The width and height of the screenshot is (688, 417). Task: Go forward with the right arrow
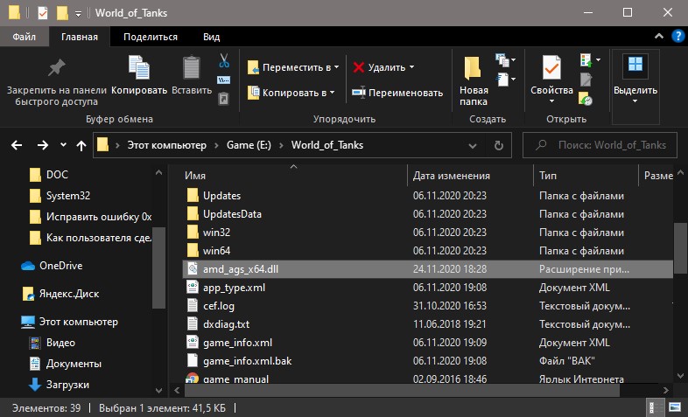[x=43, y=145]
